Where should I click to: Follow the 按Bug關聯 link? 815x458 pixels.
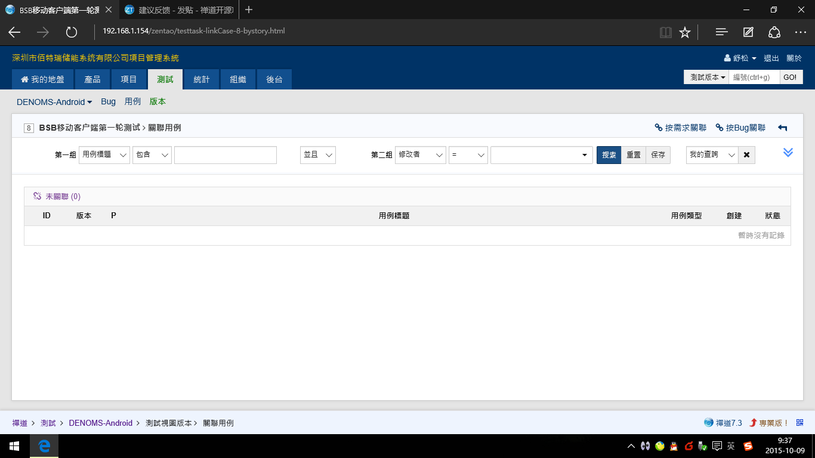[x=740, y=128]
